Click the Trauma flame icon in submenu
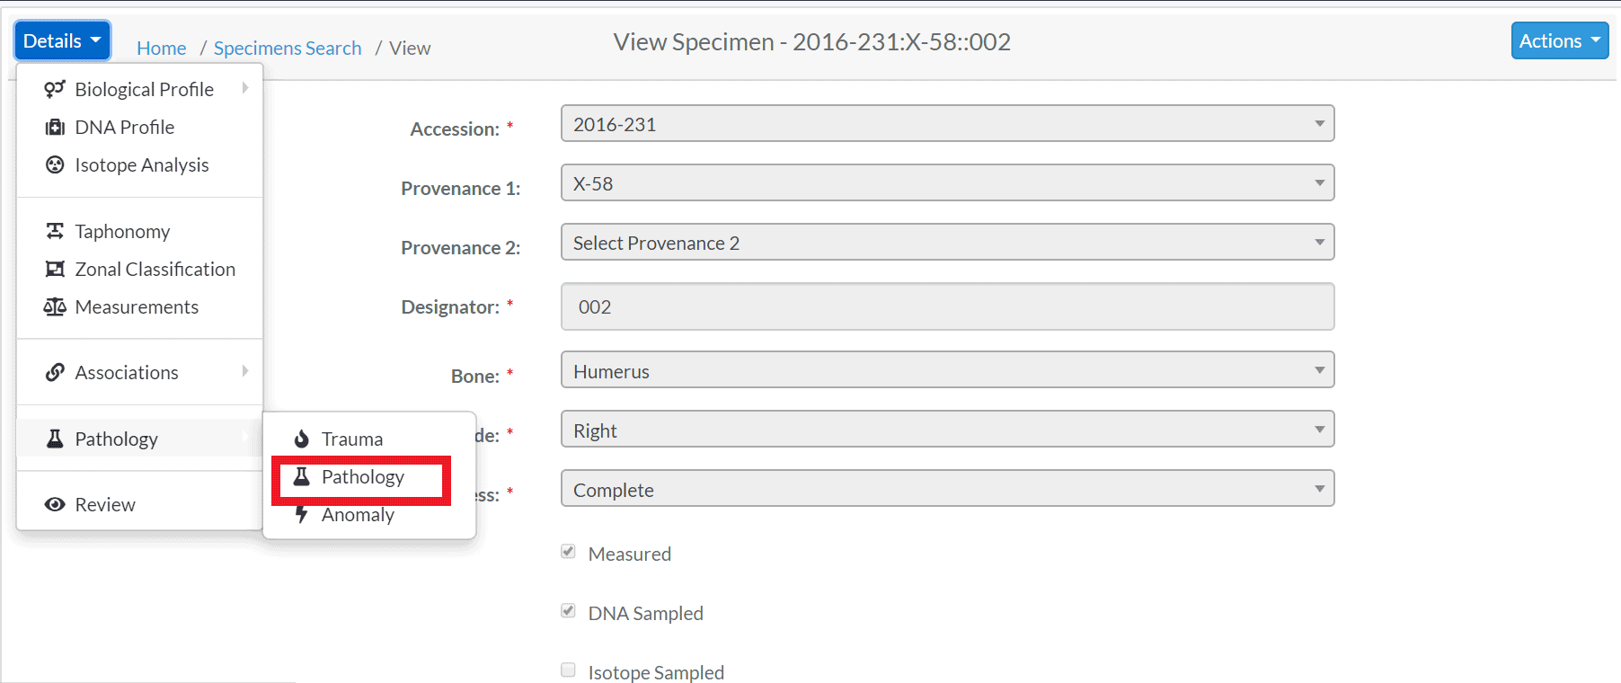 click(302, 439)
